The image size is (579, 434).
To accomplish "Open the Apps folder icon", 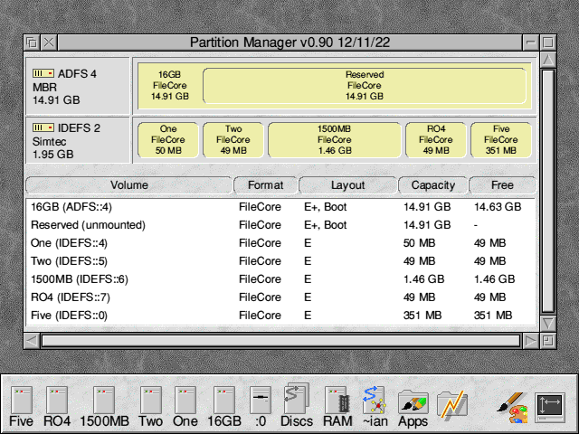I will pos(413,408).
